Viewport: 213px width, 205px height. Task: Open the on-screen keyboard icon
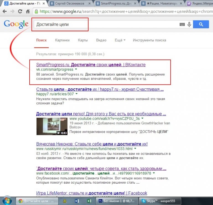click(x=182, y=24)
